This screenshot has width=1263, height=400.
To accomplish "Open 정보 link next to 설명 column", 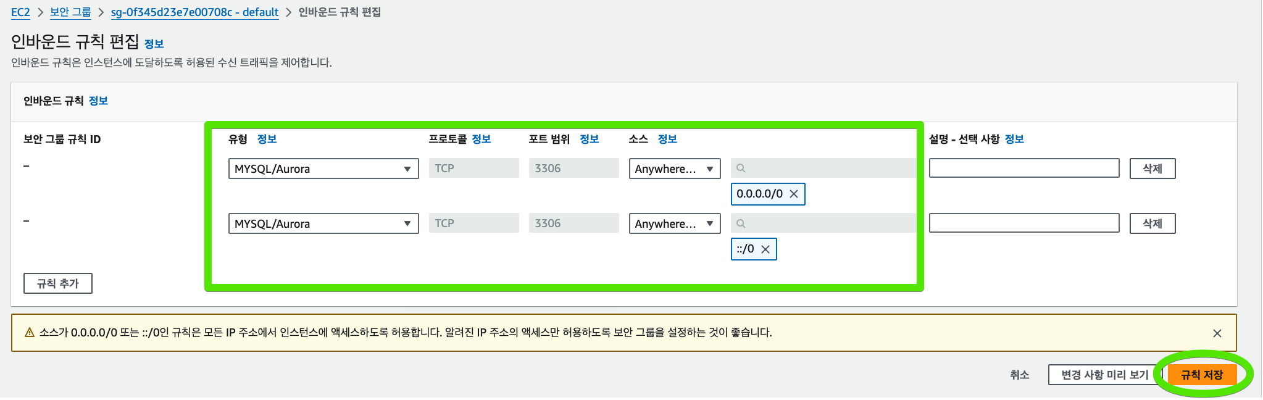I will coord(1014,139).
